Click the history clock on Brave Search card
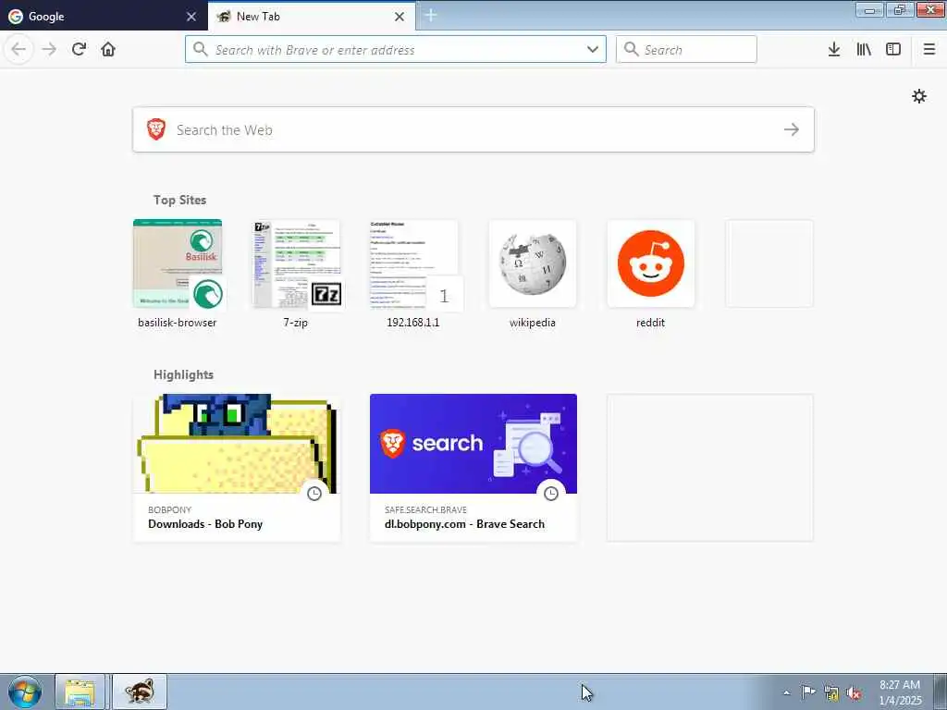 tap(551, 494)
